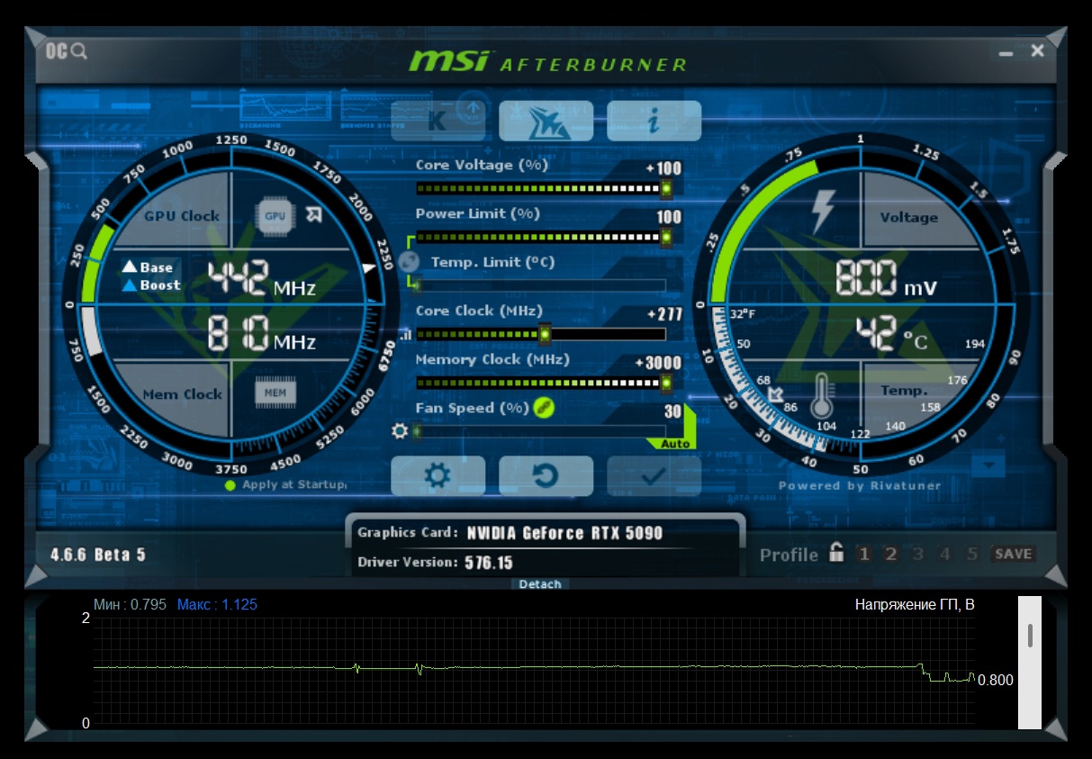
Task: Adjust the Temp. Limit slider
Action: [540, 285]
